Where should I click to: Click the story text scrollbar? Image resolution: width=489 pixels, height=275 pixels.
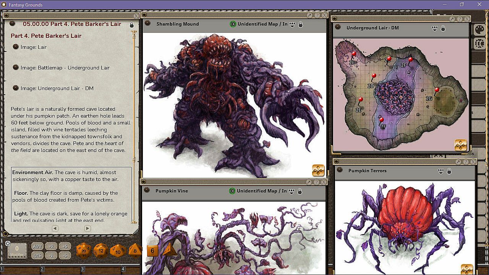(x=134, y=128)
